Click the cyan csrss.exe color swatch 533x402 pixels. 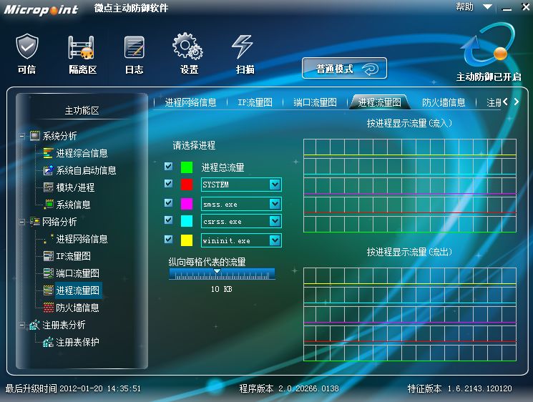pyautogui.click(x=186, y=221)
